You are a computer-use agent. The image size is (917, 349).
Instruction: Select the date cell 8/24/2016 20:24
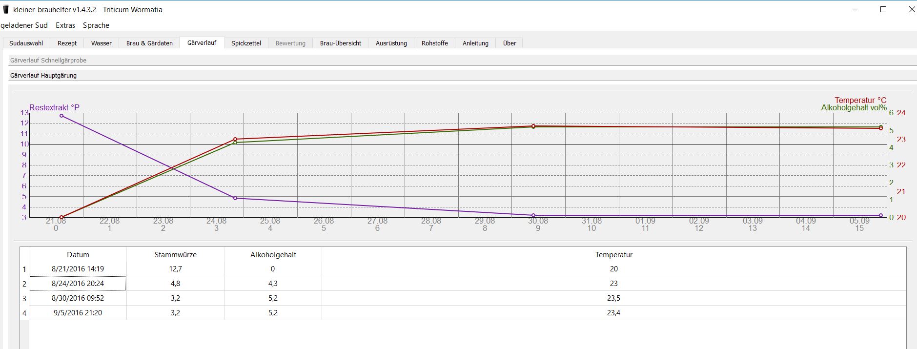78,284
